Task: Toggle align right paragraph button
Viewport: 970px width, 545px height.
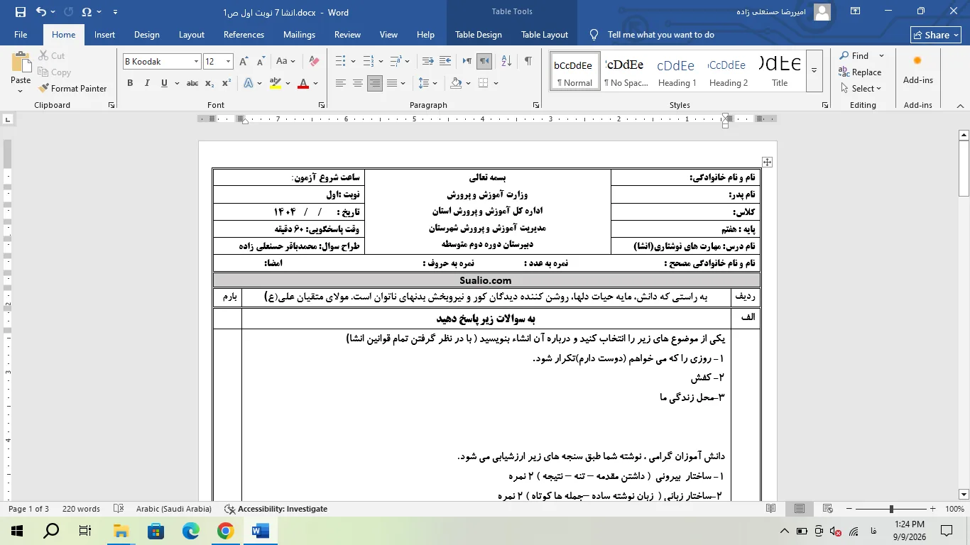Action: coord(375,83)
